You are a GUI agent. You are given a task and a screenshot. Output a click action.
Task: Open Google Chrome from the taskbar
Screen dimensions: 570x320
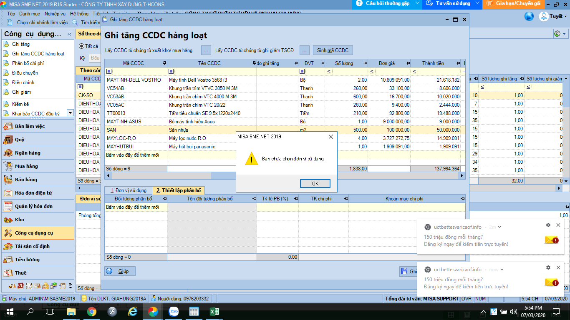[92, 312]
